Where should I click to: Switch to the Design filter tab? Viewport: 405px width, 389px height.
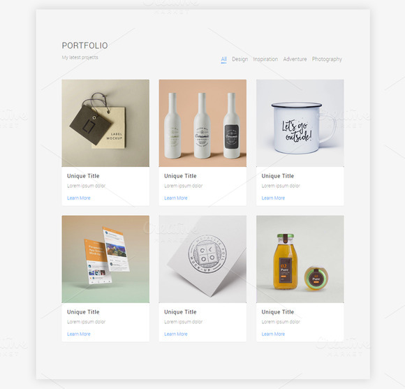tap(240, 59)
